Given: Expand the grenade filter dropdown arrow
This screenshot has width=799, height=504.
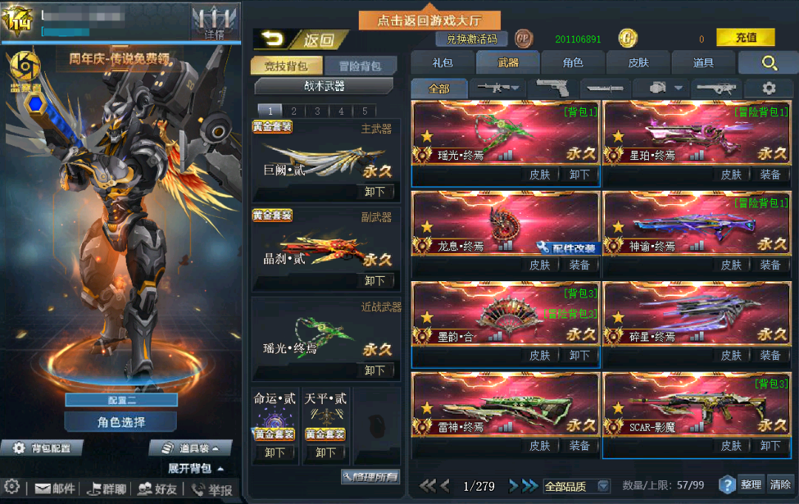Looking at the screenshot, I should coord(678,87).
